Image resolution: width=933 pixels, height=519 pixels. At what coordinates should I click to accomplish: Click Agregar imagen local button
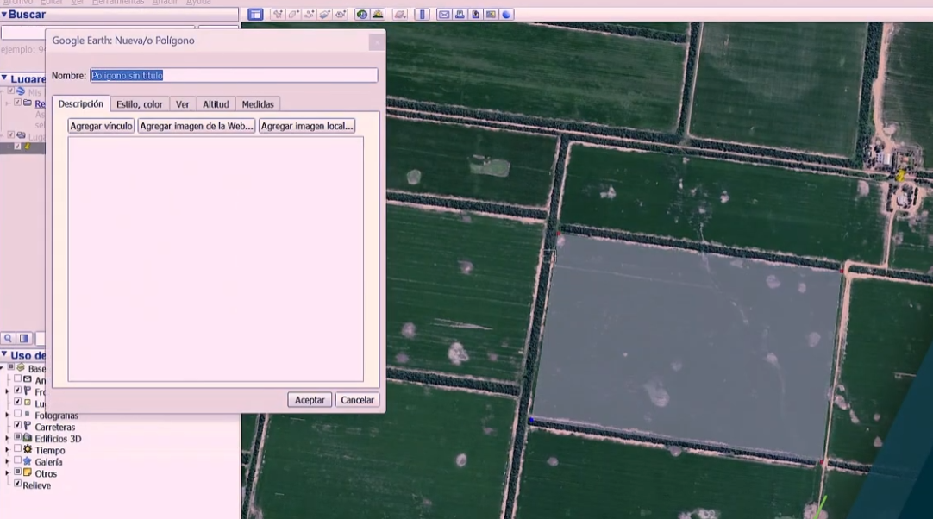tap(307, 126)
